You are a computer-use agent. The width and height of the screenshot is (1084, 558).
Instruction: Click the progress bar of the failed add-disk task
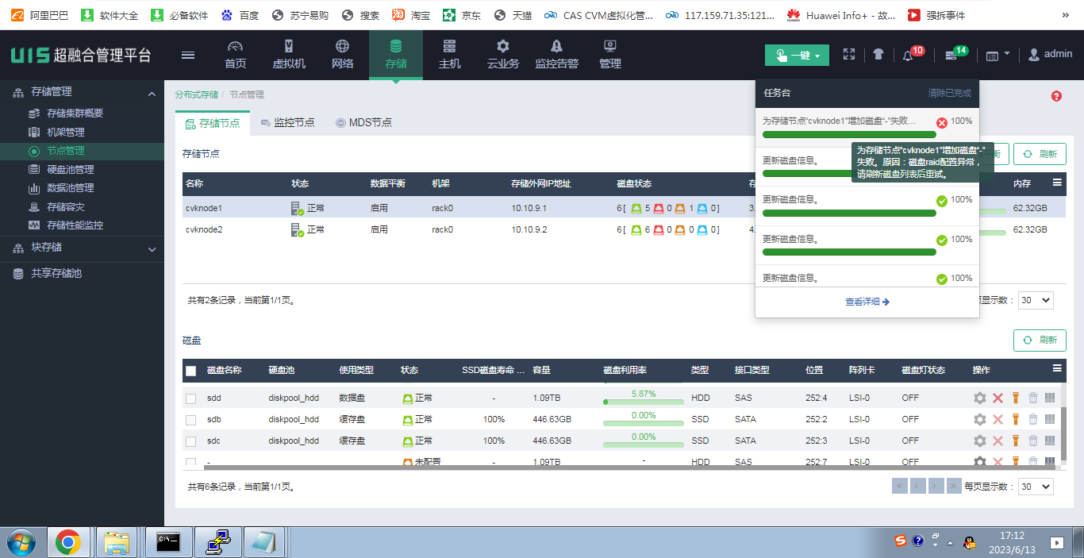(x=849, y=135)
